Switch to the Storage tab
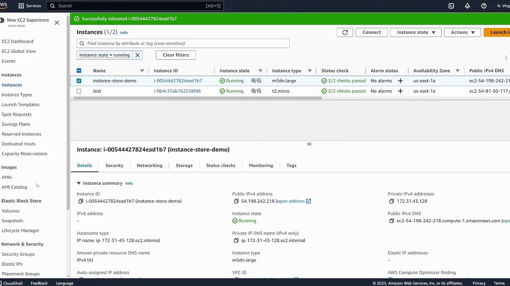The image size is (510, 286). [184, 166]
